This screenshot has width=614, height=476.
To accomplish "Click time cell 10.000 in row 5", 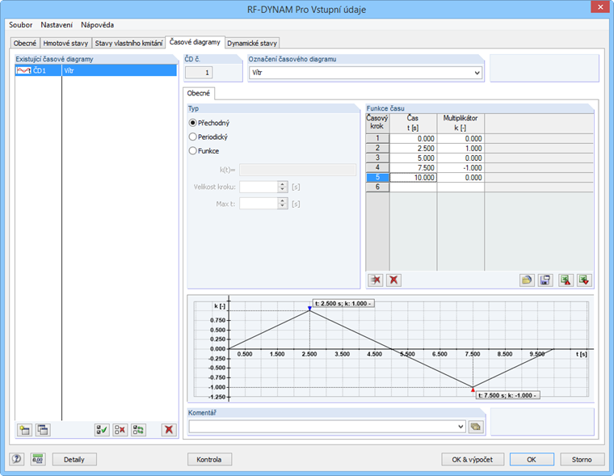I will pos(413,178).
